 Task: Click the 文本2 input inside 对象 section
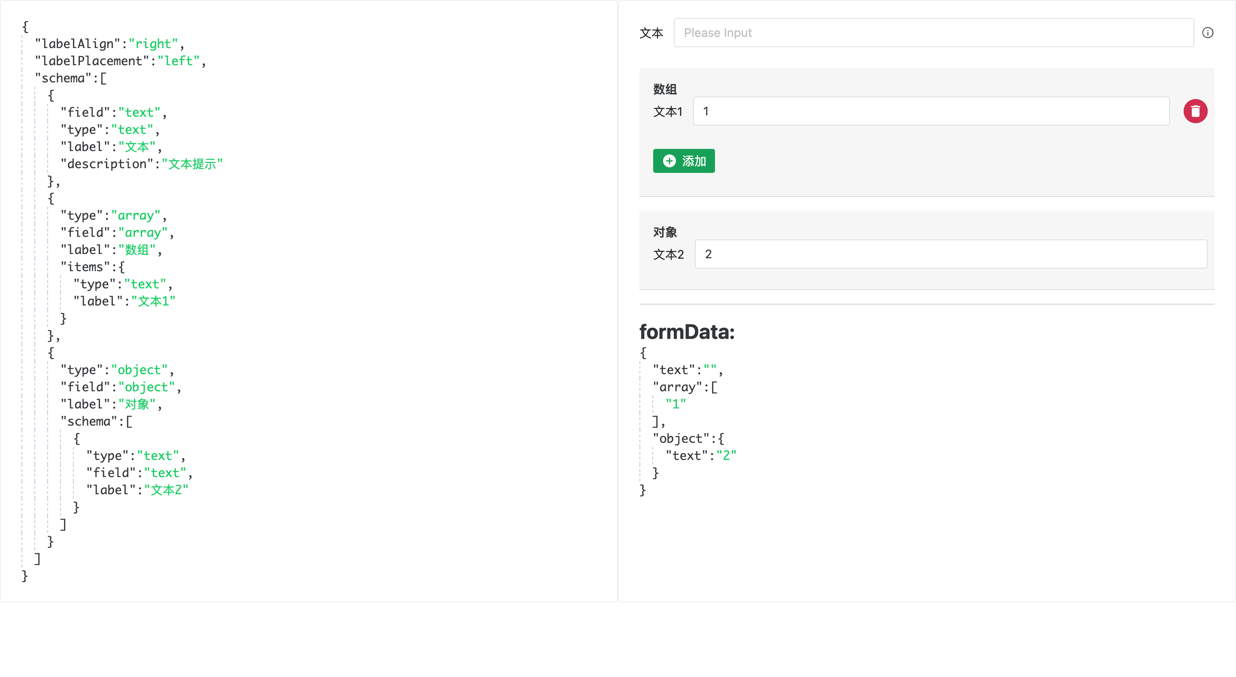coord(950,254)
